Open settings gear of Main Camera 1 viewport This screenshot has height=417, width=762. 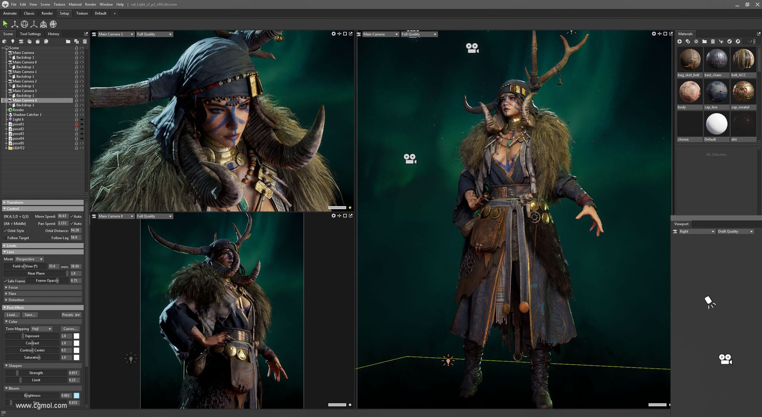point(333,34)
